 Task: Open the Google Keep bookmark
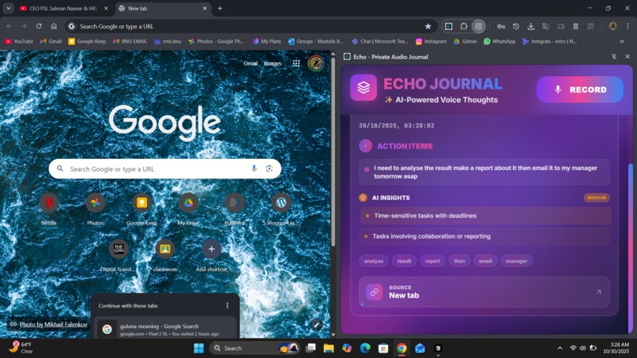(x=87, y=41)
